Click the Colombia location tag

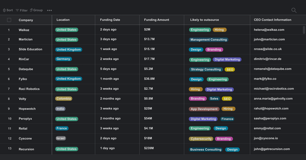64,99
